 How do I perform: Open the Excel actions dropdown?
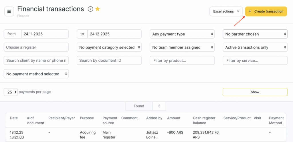(x=226, y=11)
